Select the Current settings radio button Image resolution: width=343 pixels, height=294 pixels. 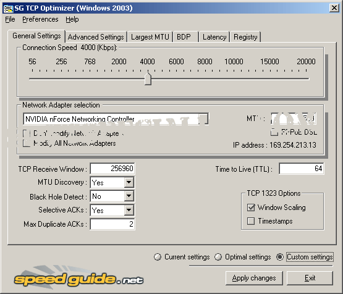coord(158,257)
